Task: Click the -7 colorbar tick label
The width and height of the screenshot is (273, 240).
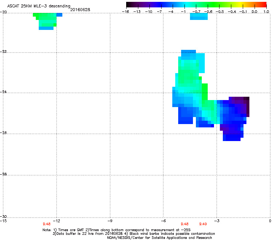Action: pyautogui.click(x=159, y=12)
